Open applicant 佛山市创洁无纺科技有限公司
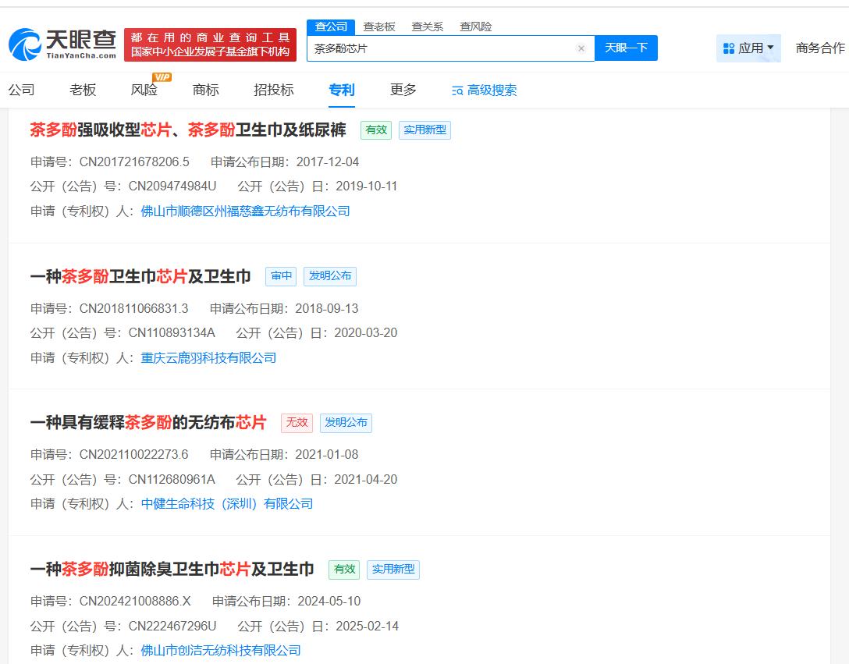849x664 pixels. [x=221, y=651]
